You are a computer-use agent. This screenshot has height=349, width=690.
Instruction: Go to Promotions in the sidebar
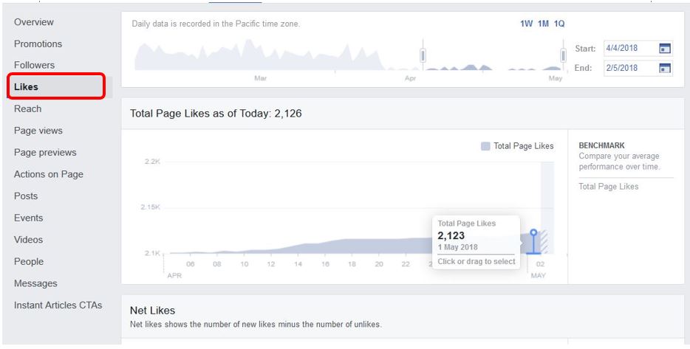(38, 44)
